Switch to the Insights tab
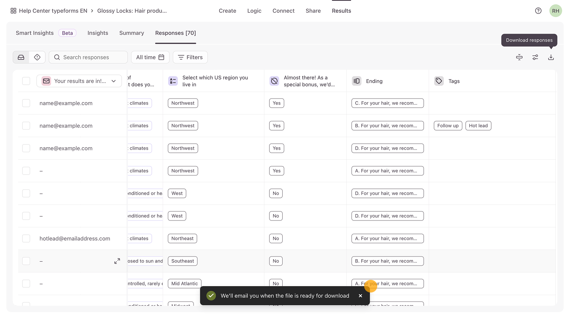The width and height of the screenshot is (570, 321). tap(98, 33)
